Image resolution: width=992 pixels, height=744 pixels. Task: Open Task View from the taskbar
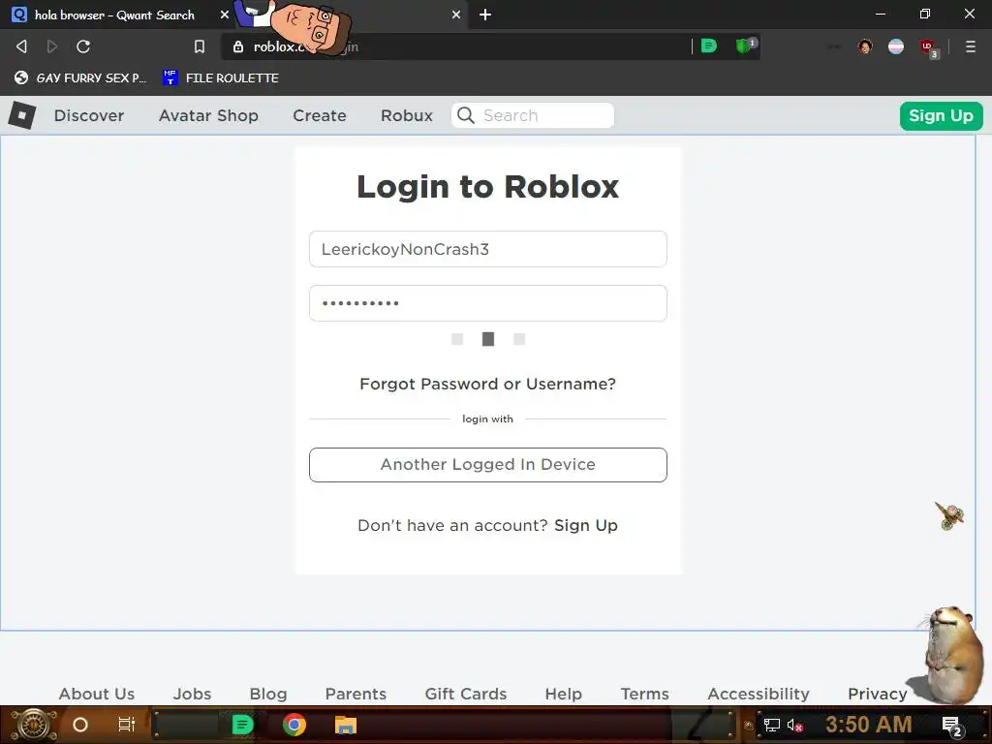pos(127,725)
